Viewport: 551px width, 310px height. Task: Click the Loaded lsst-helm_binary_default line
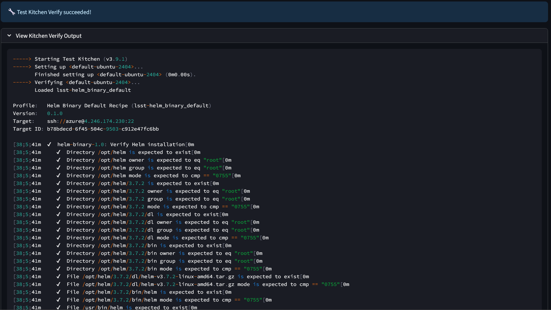[x=82, y=90]
